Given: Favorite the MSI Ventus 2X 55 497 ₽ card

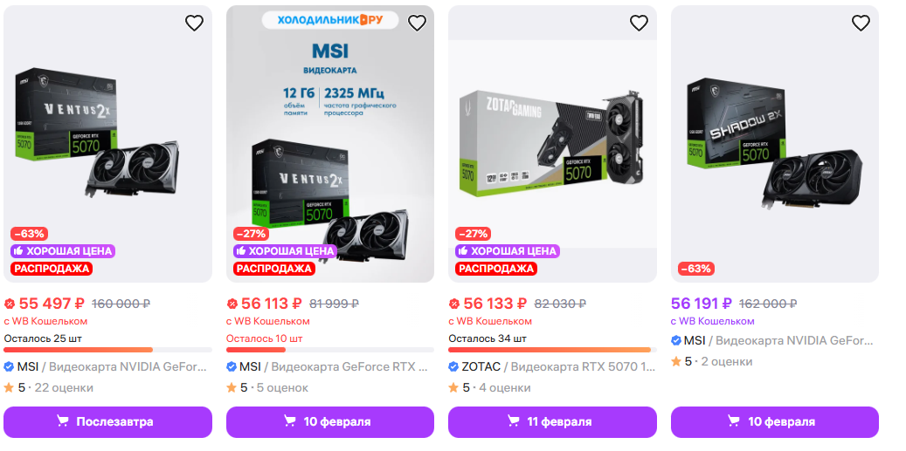Looking at the screenshot, I should coord(194,24).
